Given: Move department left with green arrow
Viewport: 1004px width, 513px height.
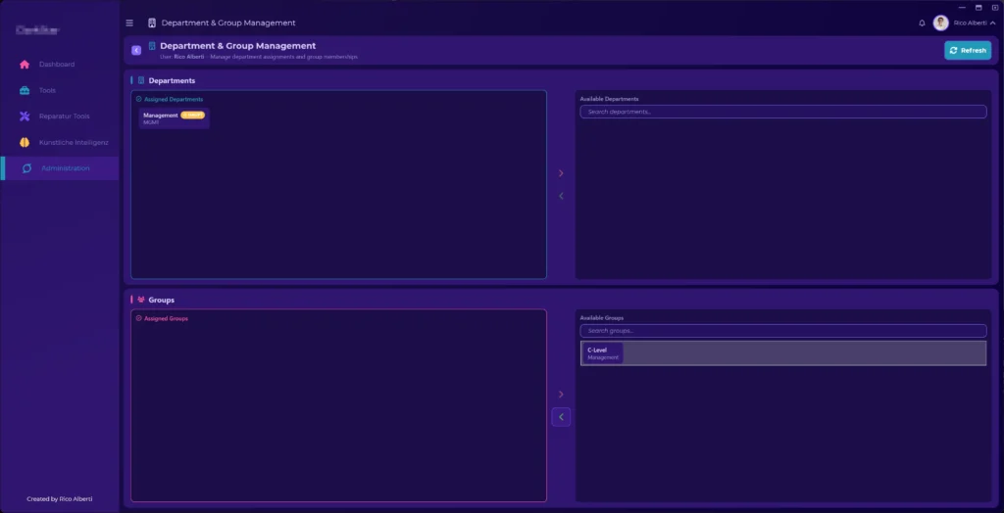Looking at the screenshot, I should tap(561, 196).
